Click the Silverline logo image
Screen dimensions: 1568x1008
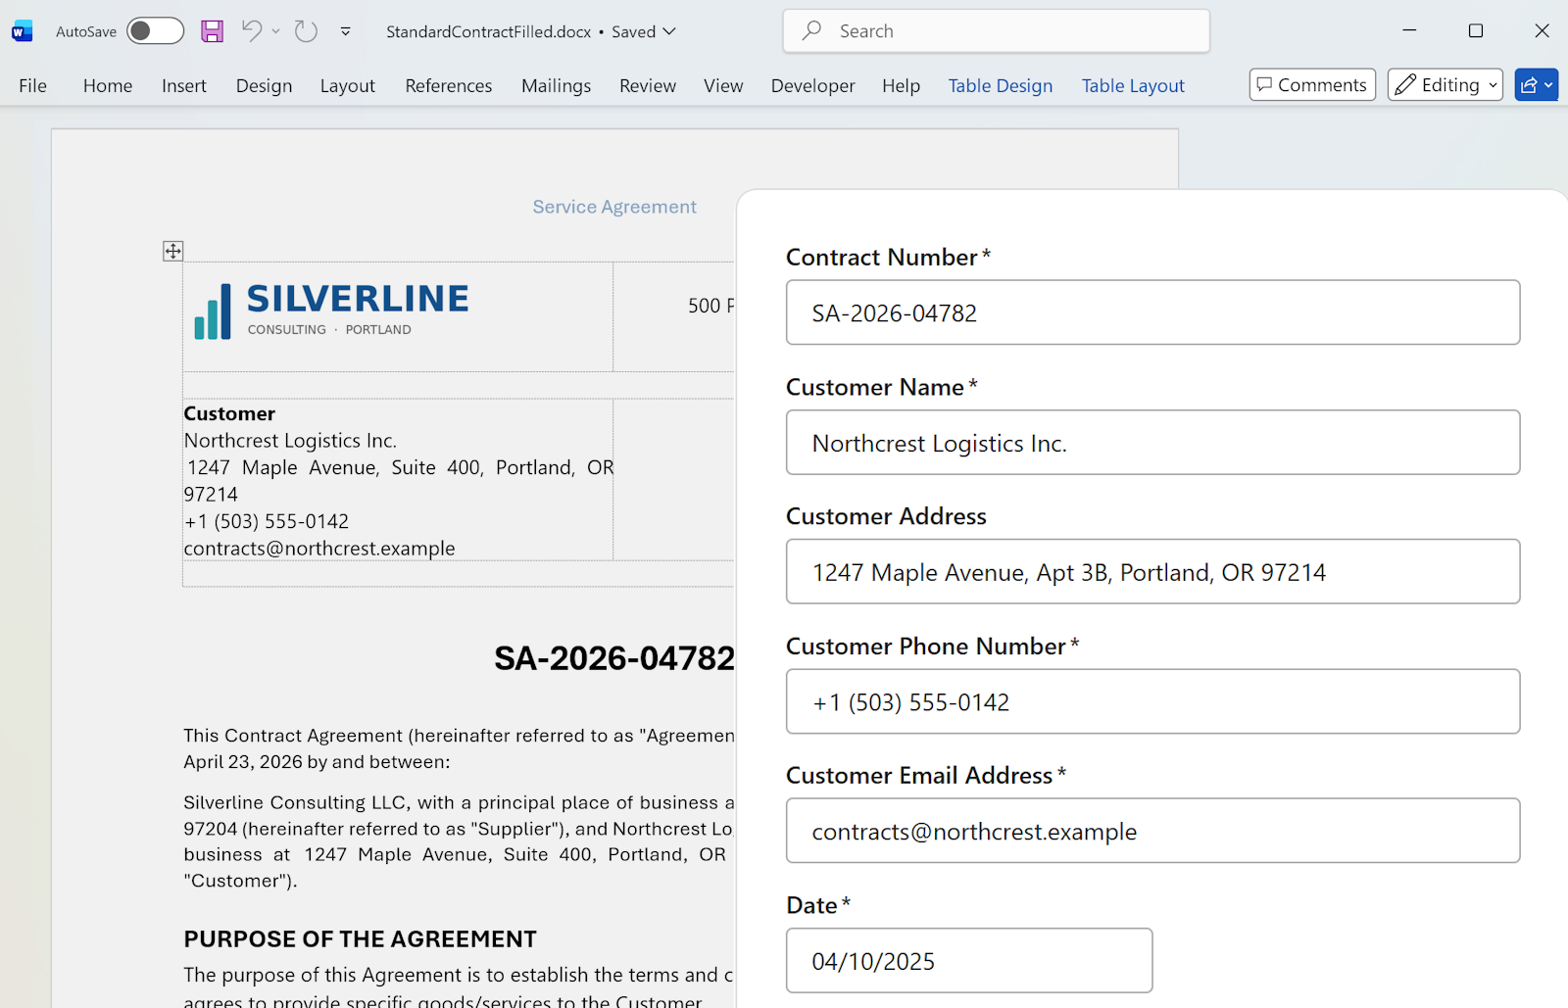tap(331, 311)
